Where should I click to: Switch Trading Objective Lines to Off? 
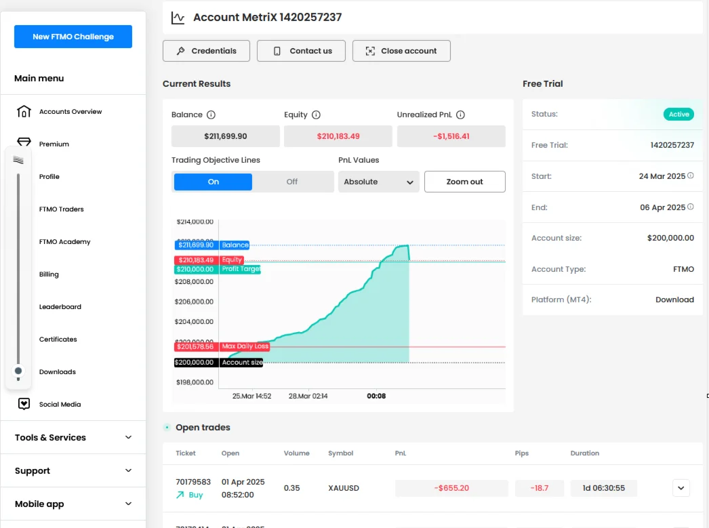[292, 182]
